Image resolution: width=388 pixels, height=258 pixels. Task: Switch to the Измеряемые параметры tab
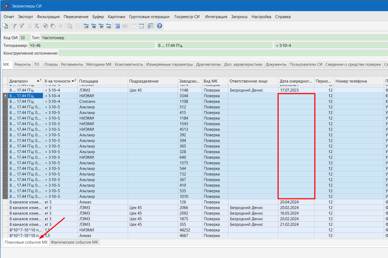click(x=169, y=64)
